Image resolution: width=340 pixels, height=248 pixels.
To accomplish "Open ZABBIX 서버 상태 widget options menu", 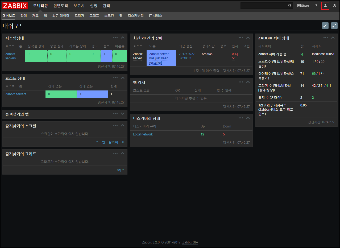I will click(x=326, y=38).
